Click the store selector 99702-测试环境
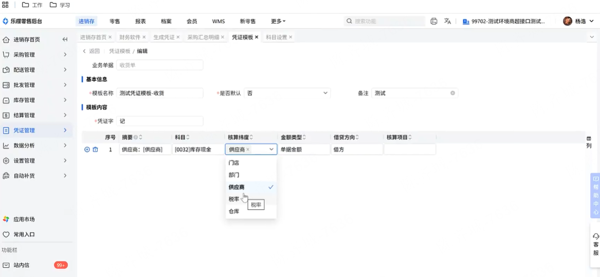Viewport: 600px width, 277px height. [503, 22]
